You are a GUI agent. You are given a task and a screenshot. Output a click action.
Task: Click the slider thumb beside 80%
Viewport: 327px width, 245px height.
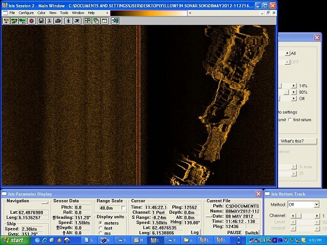(x=287, y=92)
